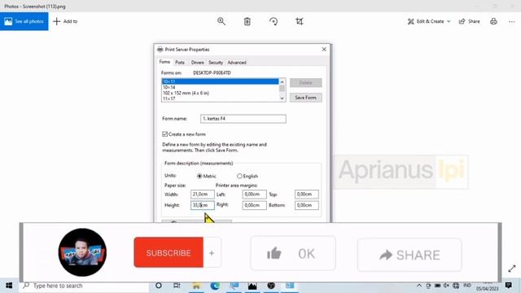Image resolution: width=521 pixels, height=293 pixels.
Task: Show hidden tray icons chevron
Action: coord(419,286)
